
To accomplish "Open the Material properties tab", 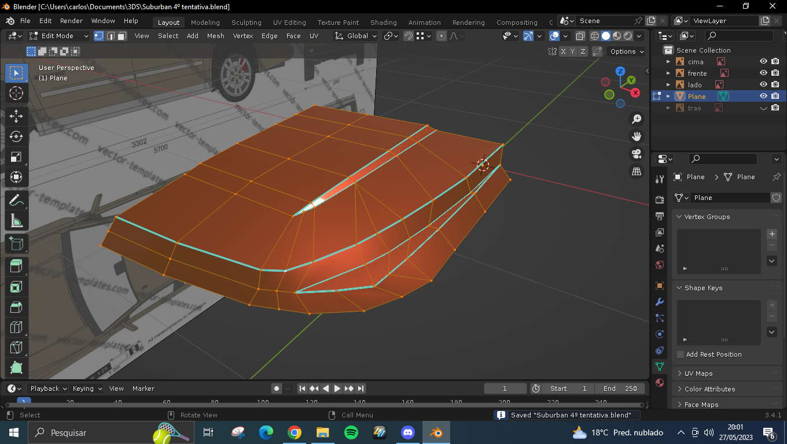I will [660, 383].
